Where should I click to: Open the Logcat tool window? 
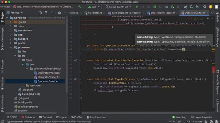61,117
